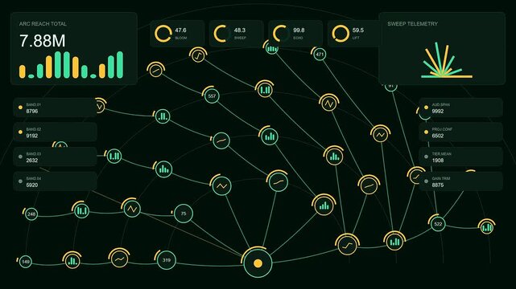Select zigzag node directly below node 471
Viewport: 516px width, 289px height.
coord(328,104)
